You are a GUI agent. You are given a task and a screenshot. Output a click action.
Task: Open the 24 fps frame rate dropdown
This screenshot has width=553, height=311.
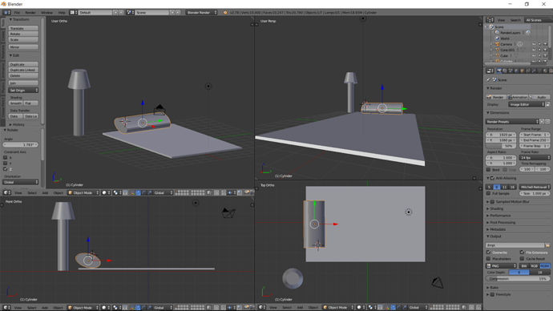tap(535, 158)
